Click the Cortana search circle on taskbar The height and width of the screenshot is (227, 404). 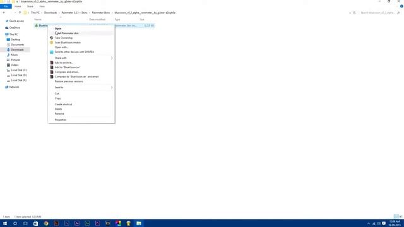pos(15,223)
